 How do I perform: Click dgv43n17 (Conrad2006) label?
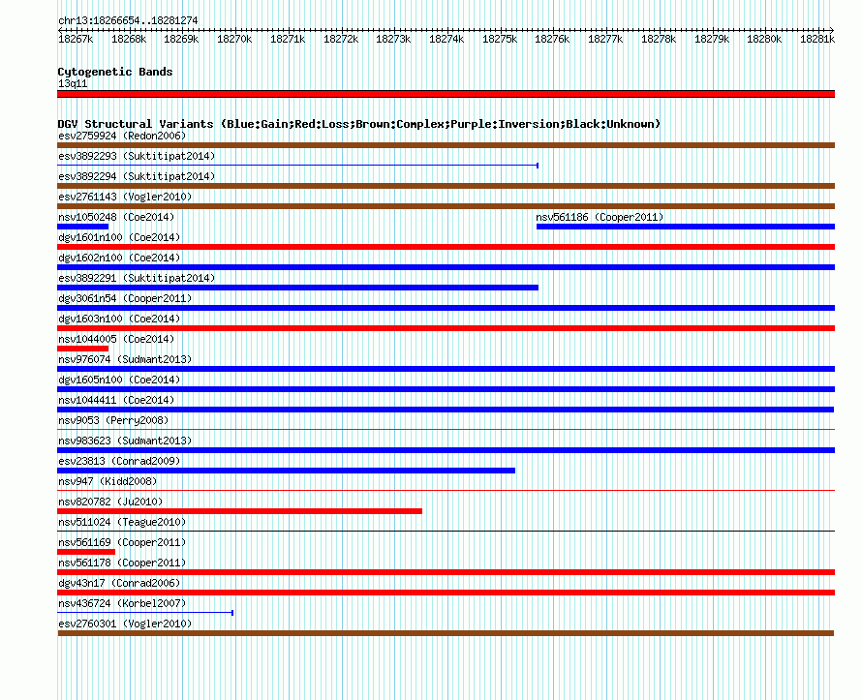[x=119, y=583]
